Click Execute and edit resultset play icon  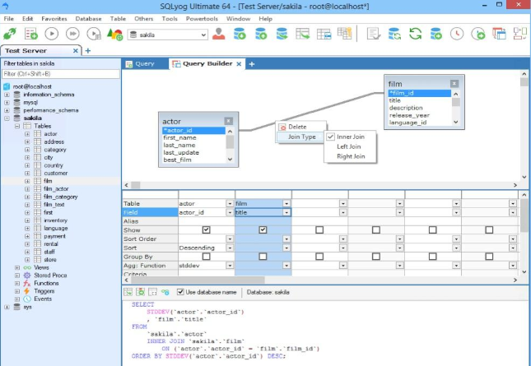click(94, 34)
